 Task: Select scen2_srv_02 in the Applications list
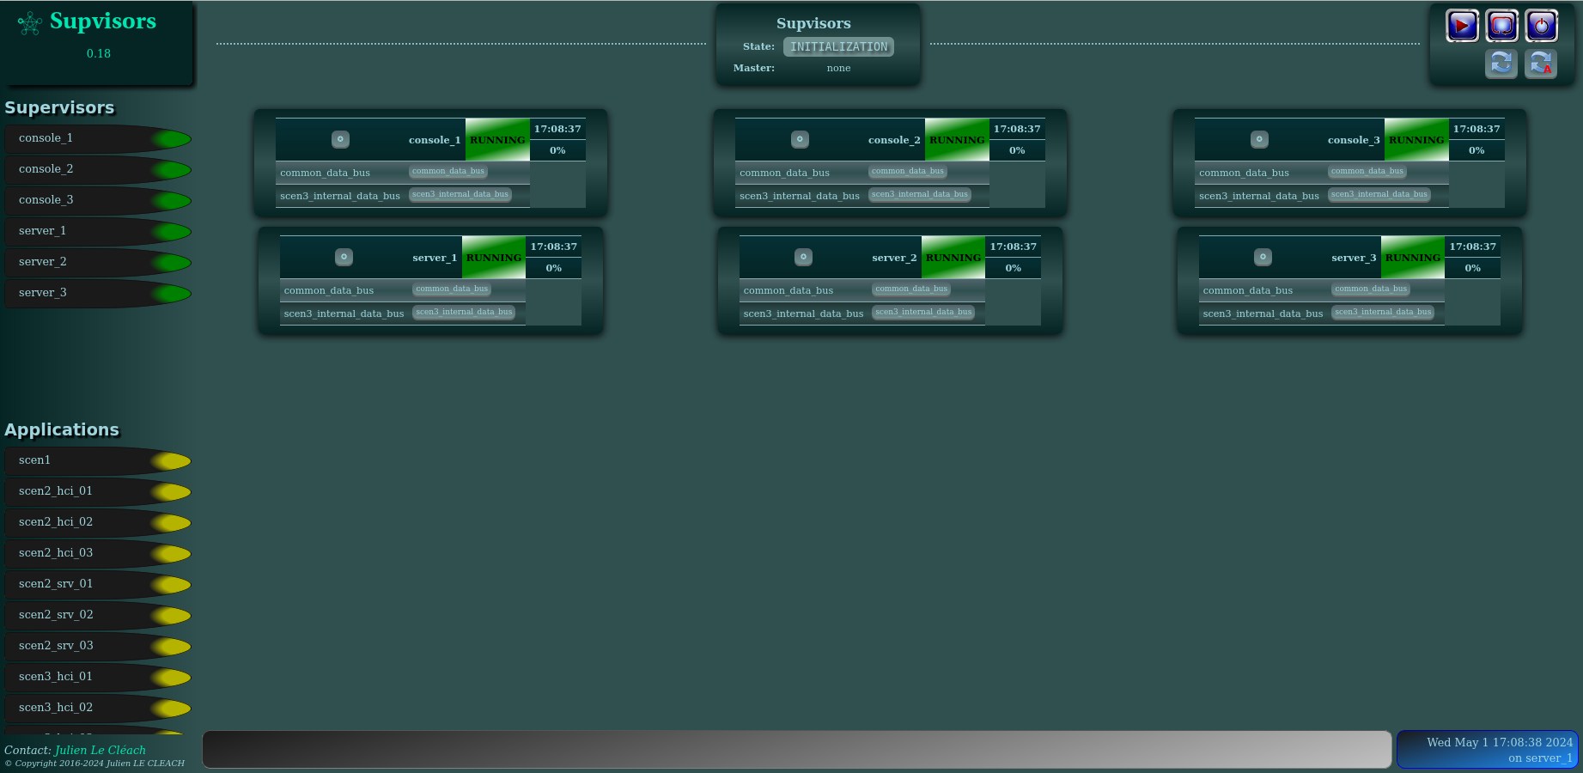tap(98, 615)
